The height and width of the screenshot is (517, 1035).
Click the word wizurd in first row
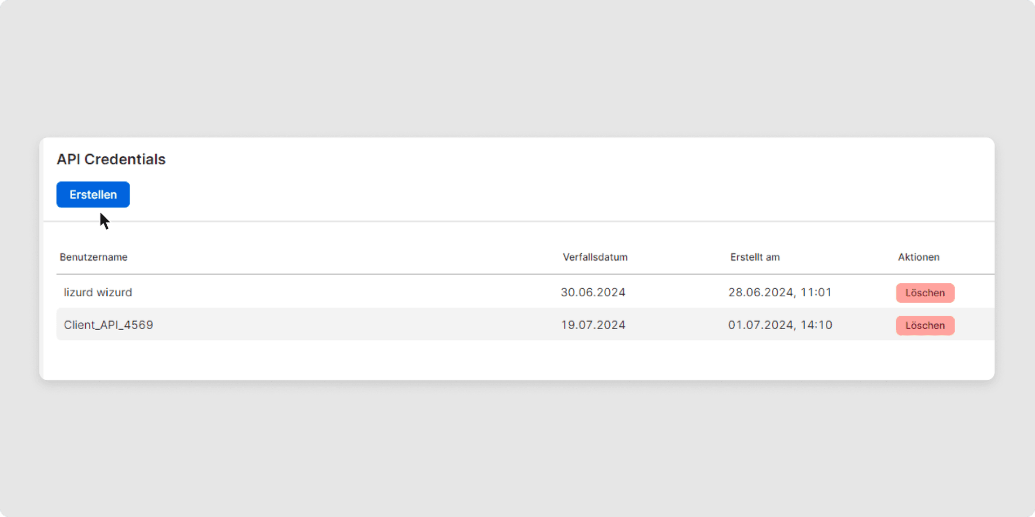[114, 292]
